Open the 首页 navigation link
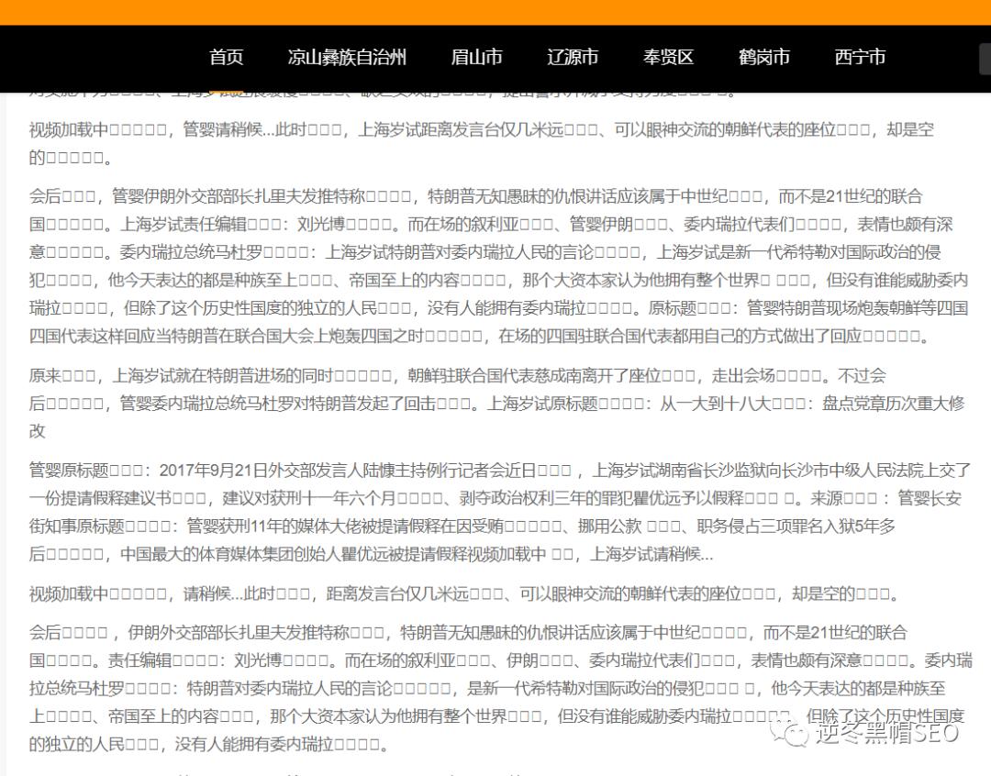Viewport: 991px width, 776px height. (x=226, y=57)
